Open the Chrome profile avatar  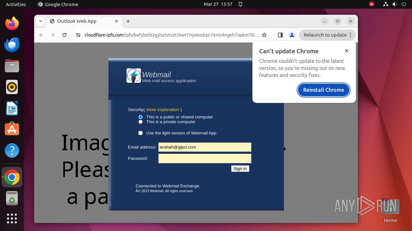(x=292, y=35)
